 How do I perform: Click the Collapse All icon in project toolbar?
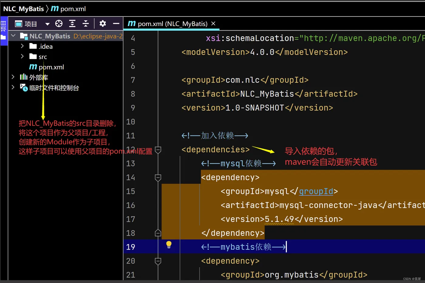click(86, 24)
